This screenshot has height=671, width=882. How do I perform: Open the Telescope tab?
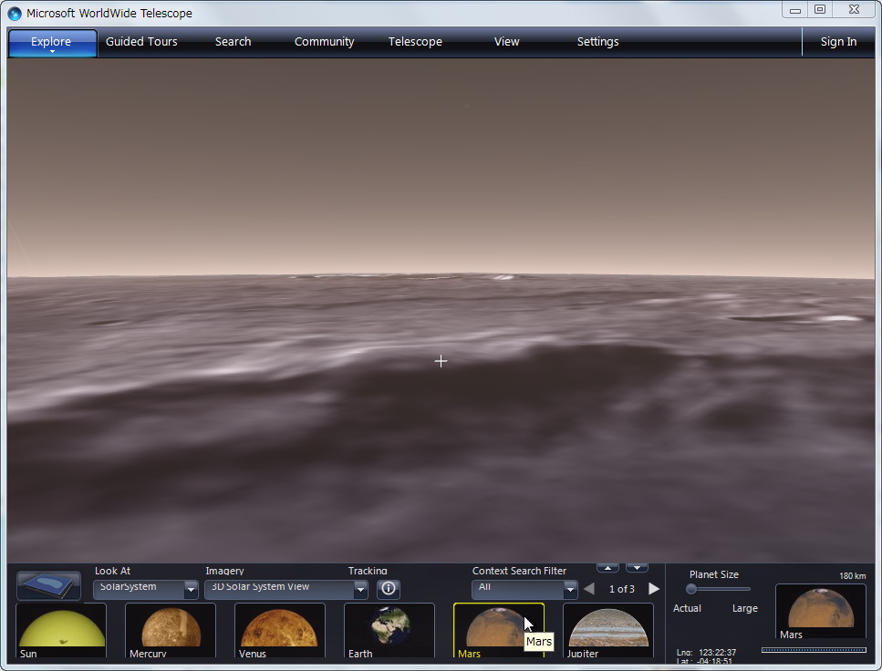(x=415, y=42)
